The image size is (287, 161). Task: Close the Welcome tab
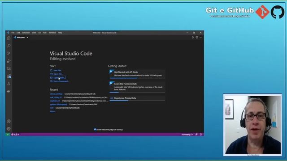tap(27, 38)
